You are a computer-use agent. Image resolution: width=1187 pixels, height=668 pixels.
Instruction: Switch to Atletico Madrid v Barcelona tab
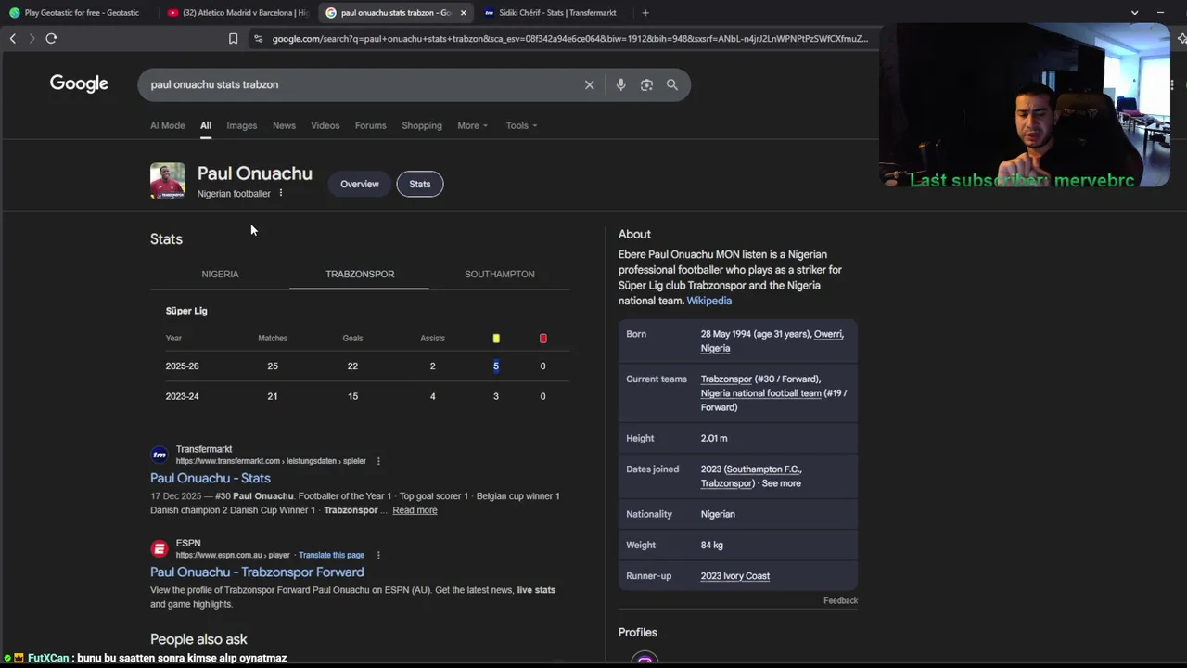point(239,13)
